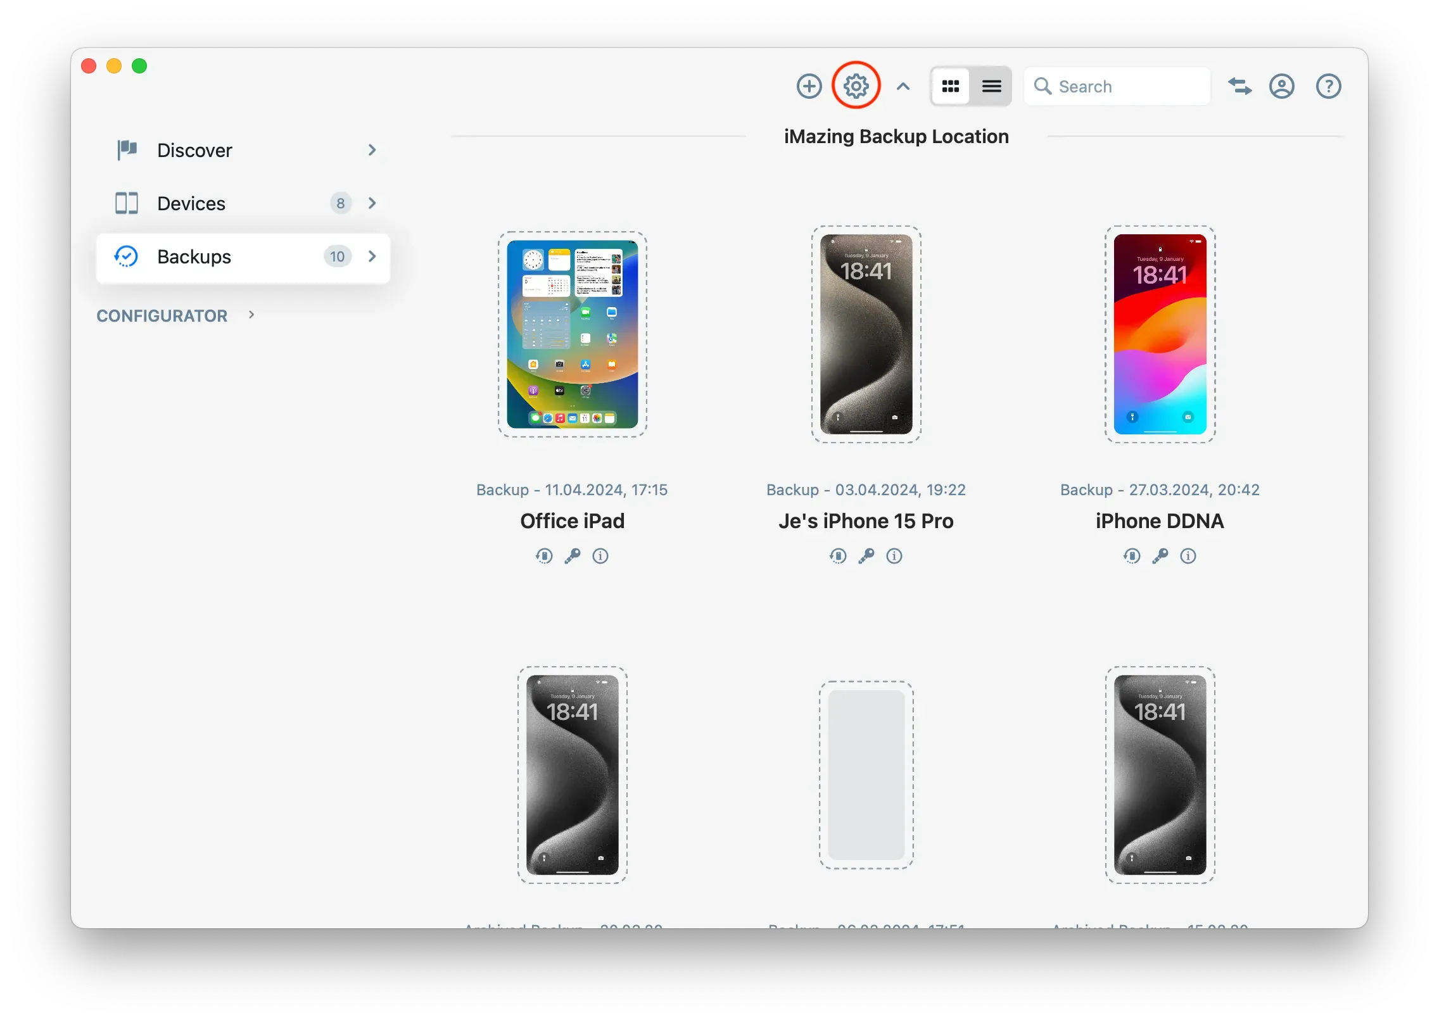Viewport: 1439px width, 1022px height.
Task: Switch to list view layout
Action: 991,86
